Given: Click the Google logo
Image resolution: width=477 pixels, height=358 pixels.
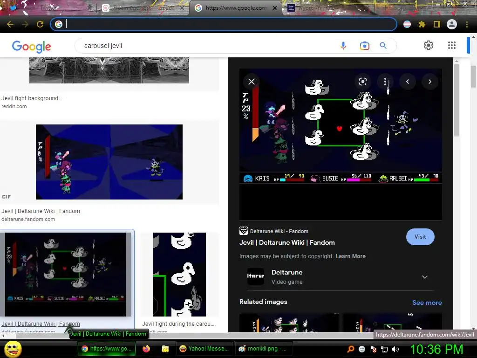Looking at the screenshot, I should pyautogui.click(x=32, y=46).
